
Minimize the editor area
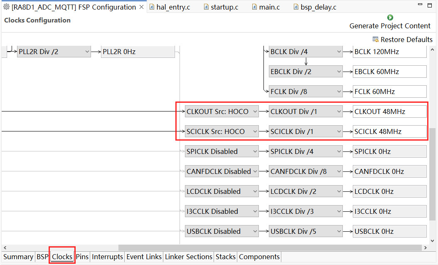(x=420, y=5)
